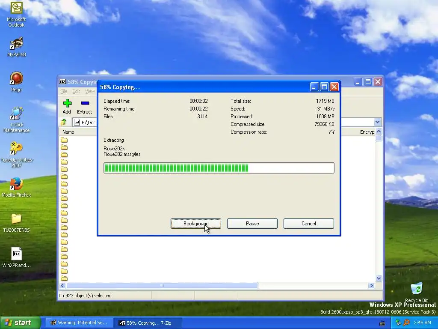Viewport: 438px width, 329px height.
Task: Select the 1-Click Maintenance shortcut
Action: pyautogui.click(x=16, y=120)
